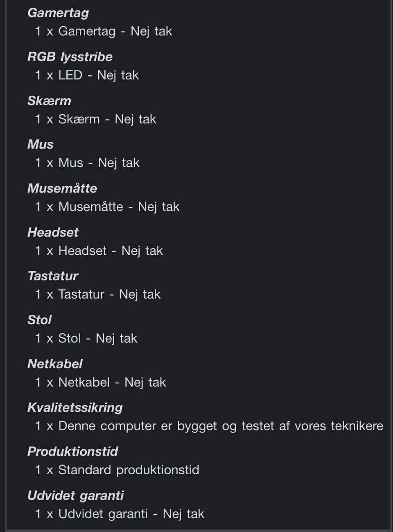Select the "1 x Mus - Nej tak" entry

[x=87, y=163]
